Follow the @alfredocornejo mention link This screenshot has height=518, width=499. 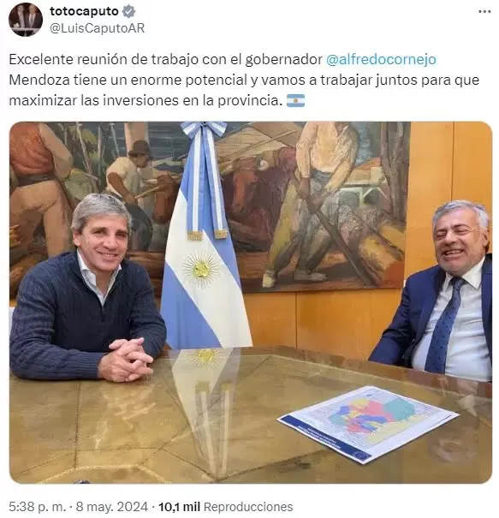tap(381, 59)
